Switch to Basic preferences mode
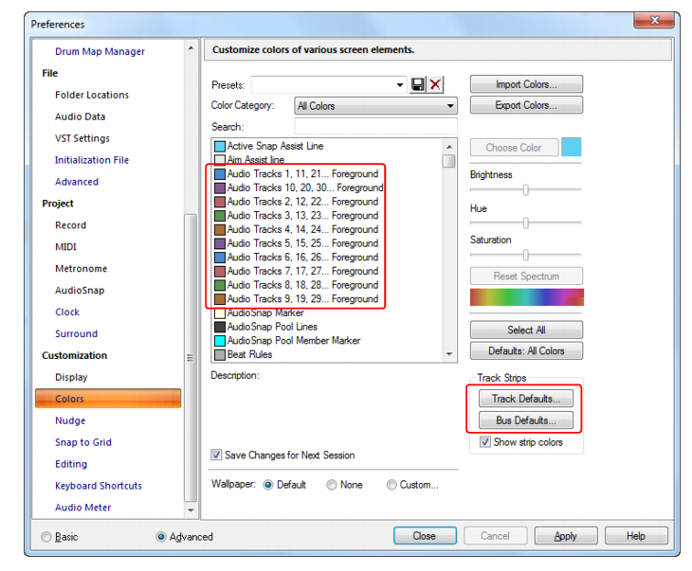692x571 pixels. pos(46,537)
